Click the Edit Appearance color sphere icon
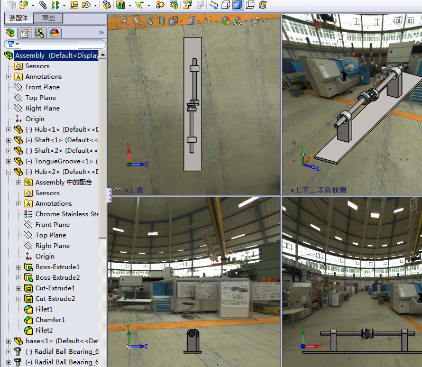This screenshot has width=422, height=367. (226, 21)
